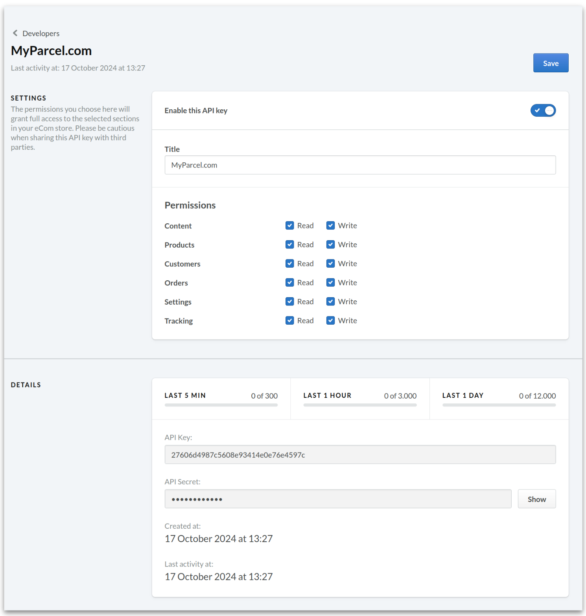Uncheck Customers Read permission
The height and width of the screenshot is (616, 586).
[x=290, y=263]
